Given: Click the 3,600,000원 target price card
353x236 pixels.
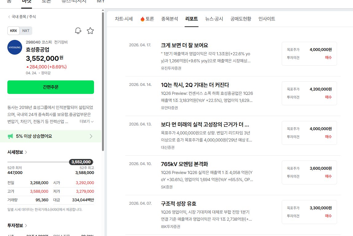Looking at the screenshot, I should pos(309,172).
